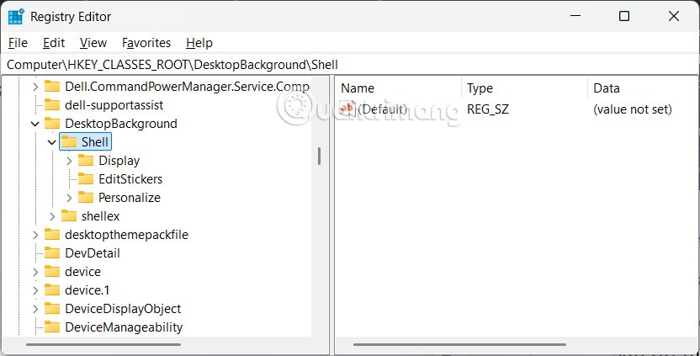The height and width of the screenshot is (356, 700).
Task: Click the Personalize key folder icon
Action: coord(85,198)
